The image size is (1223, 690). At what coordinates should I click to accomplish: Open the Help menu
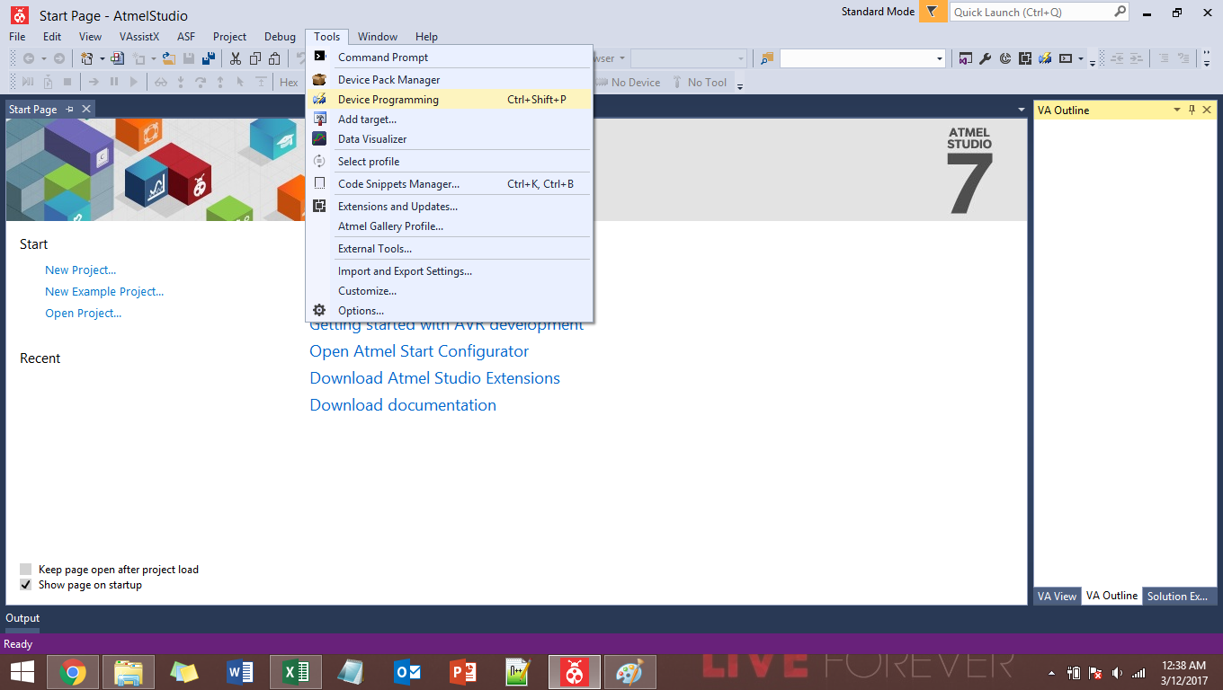tap(426, 36)
